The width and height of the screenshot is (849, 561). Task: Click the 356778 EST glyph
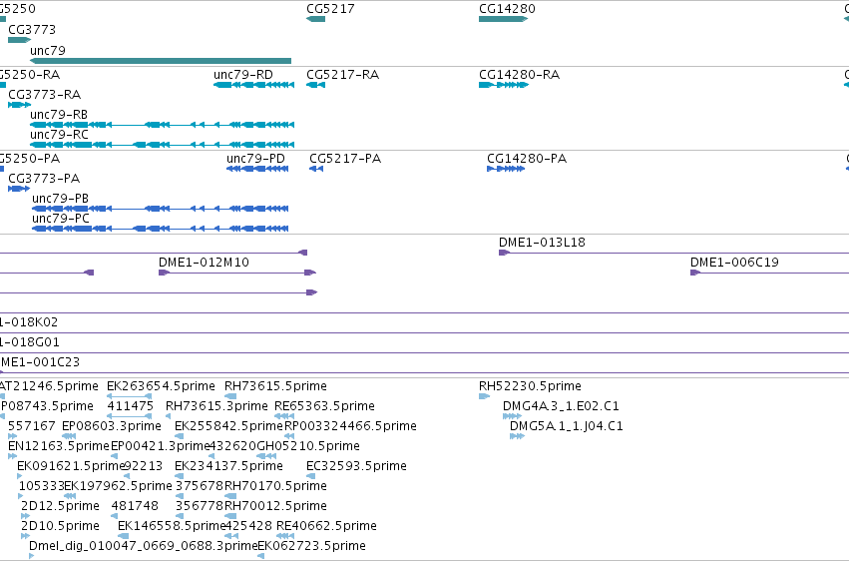point(180,517)
